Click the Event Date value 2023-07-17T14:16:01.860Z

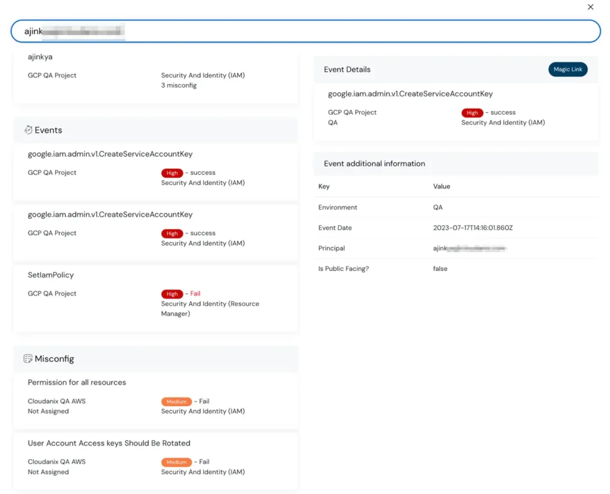pyautogui.click(x=473, y=228)
